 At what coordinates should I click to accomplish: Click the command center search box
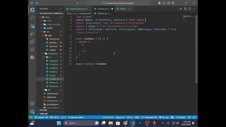(x=118, y=3)
